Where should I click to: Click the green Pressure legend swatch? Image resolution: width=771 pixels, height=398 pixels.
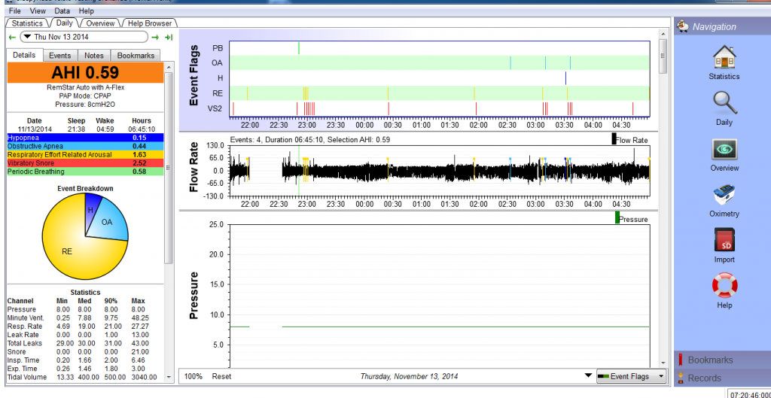click(x=617, y=217)
